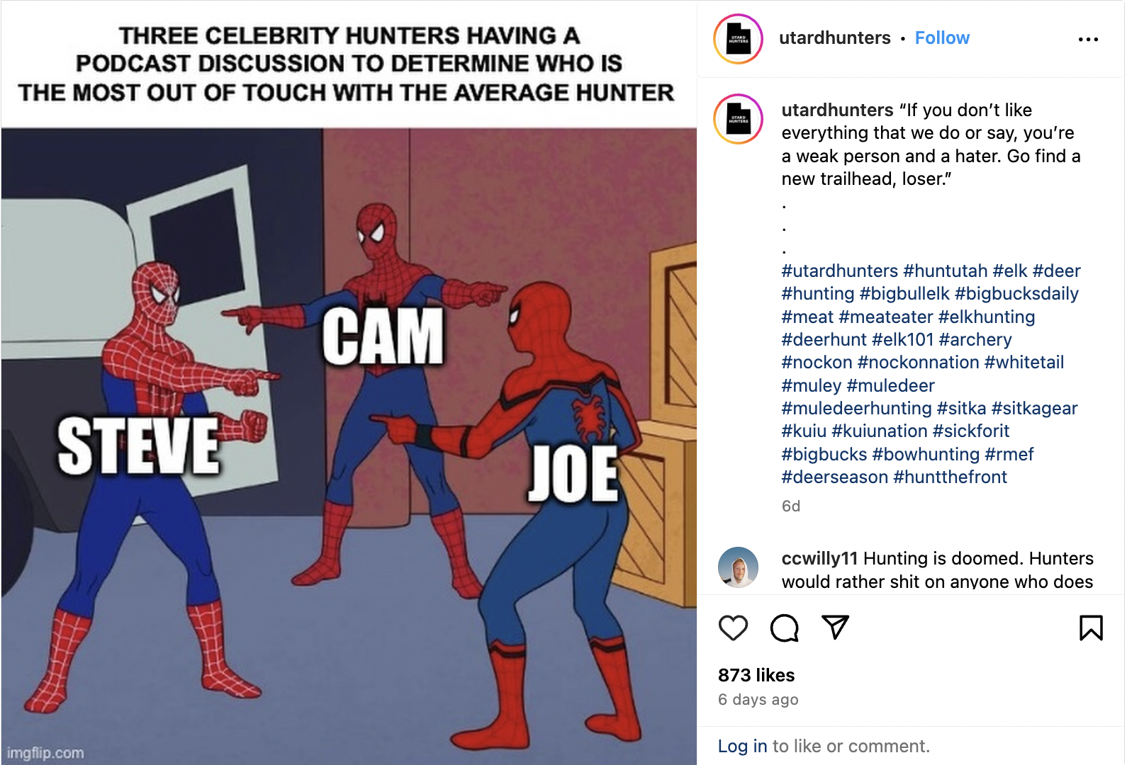The width and height of the screenshot is (1127, 765).
Task: Open ccwilly11 commenter username
Action: click(819, 559)
